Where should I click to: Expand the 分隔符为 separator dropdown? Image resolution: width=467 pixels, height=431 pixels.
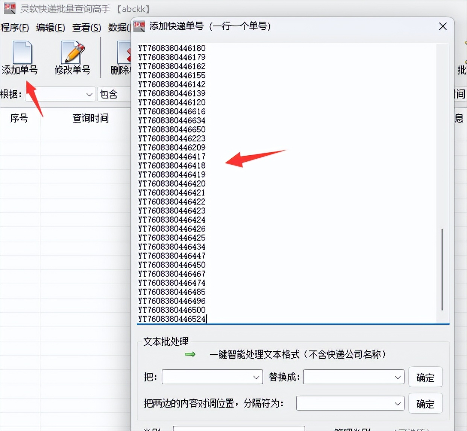pos(397,404)
